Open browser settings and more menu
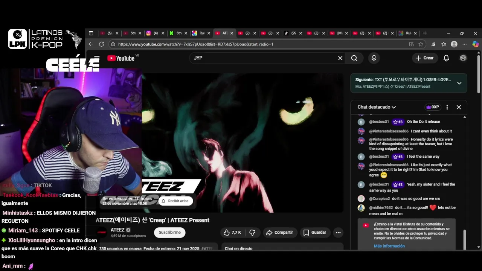This screenshot has width=482, height=271. tap(465, 44)
